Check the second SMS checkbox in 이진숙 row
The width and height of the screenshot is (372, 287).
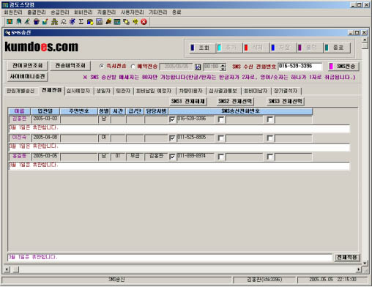click(x=221, y=138)
